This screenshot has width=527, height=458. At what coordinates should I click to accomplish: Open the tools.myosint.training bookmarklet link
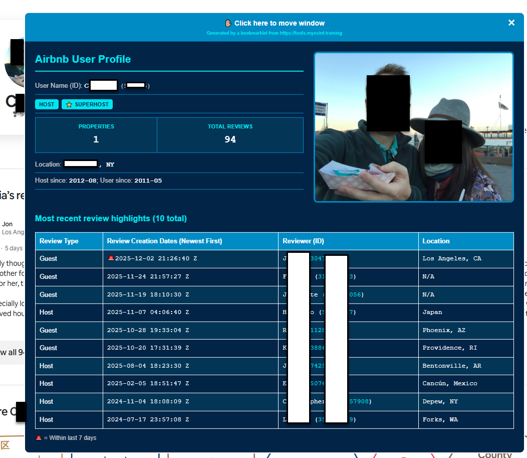point(274,33)
